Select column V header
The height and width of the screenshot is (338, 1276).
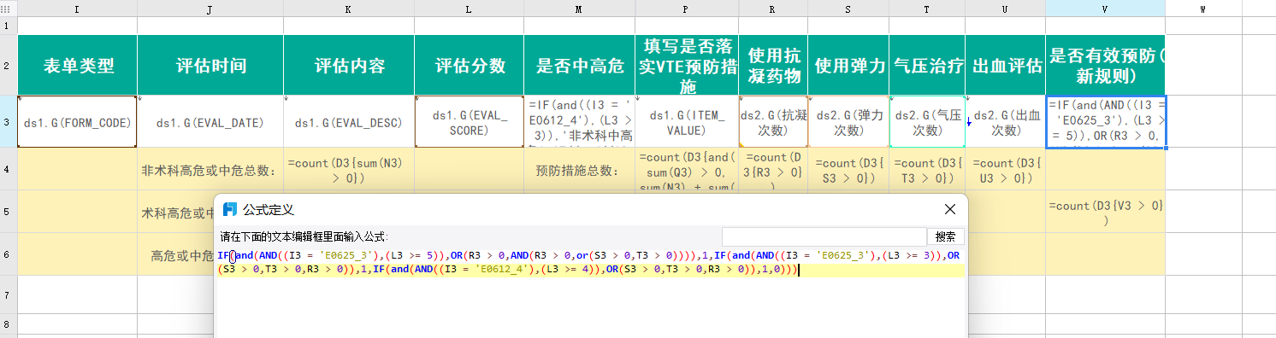pyautogui.click(x=1105, y=9)
